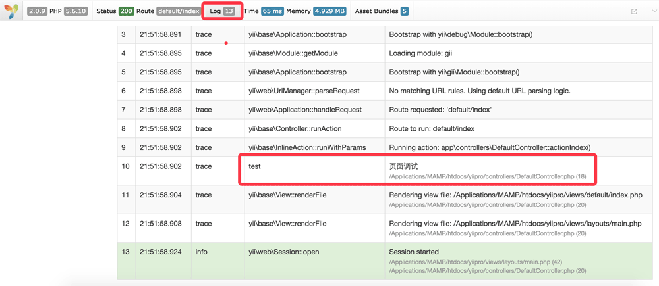Select the 'test' category log row 10
The height and width of the screenshot is (286, 659).
[254, 166]
